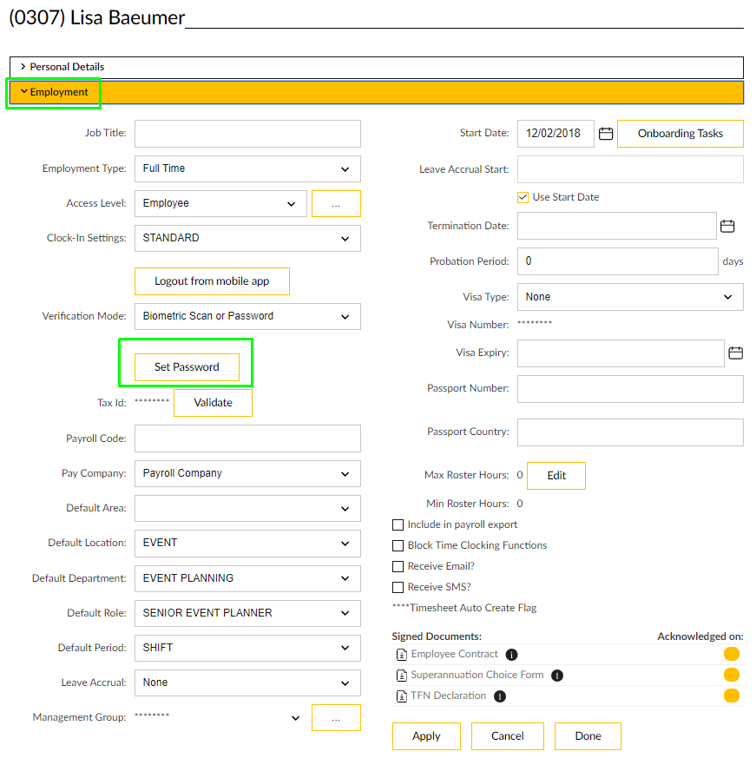Screen dimensions: 756x765
Task: Expand the Personal Details section
Action: (377, 68)
